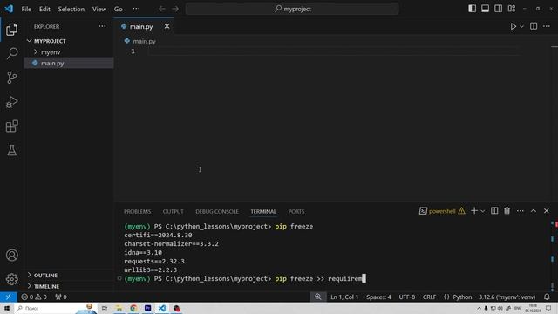Click the ports forwarded status item
558x314 pixels.
[61, 297]
